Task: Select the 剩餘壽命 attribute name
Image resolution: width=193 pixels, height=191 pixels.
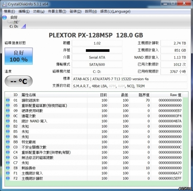Action: click(29, 168)
